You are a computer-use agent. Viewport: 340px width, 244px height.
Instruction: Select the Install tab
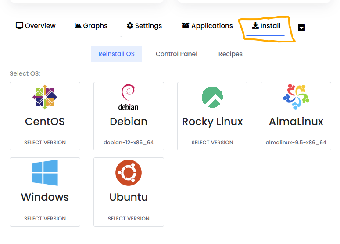coord(266,26)
